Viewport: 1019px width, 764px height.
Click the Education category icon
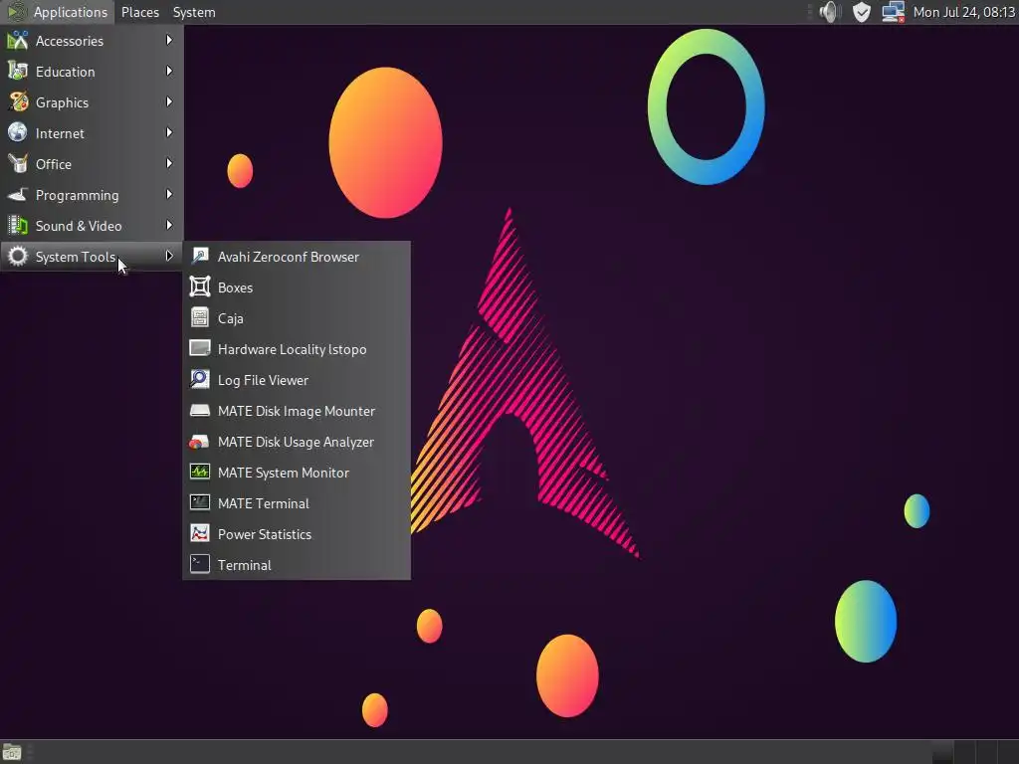click(x=18, y=72)
